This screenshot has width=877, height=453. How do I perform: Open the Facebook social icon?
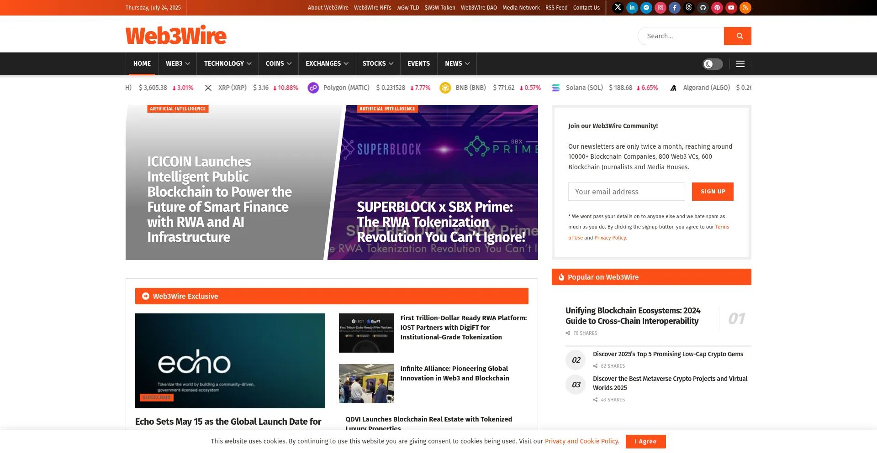coord(675,7)
